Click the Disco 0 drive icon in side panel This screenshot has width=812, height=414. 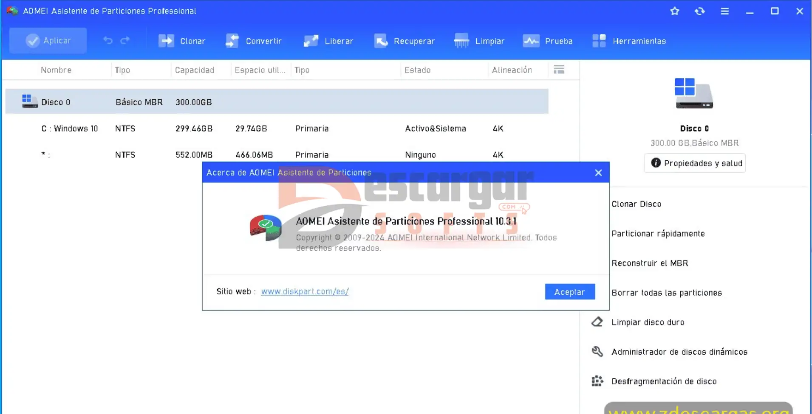(x=694, y=93)
